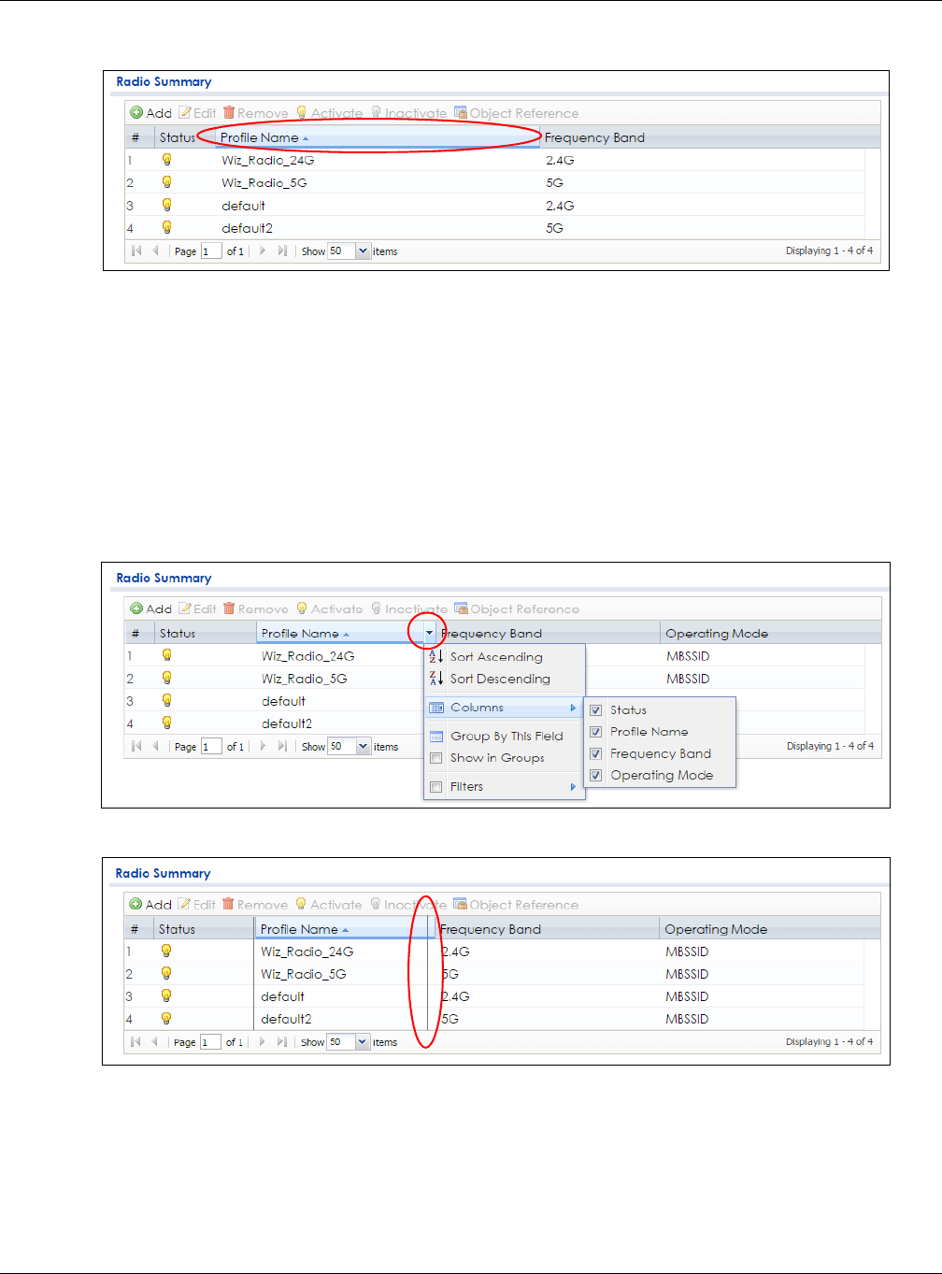942x1274 pixels.
Task: Click the Wiz_Radio_24G status bulb in the top panel
Action: (167, 160)
